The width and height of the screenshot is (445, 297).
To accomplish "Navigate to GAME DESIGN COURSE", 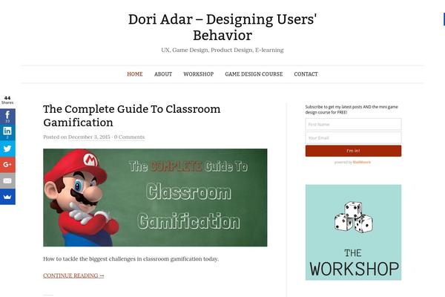I will click(x=254, y=74).
